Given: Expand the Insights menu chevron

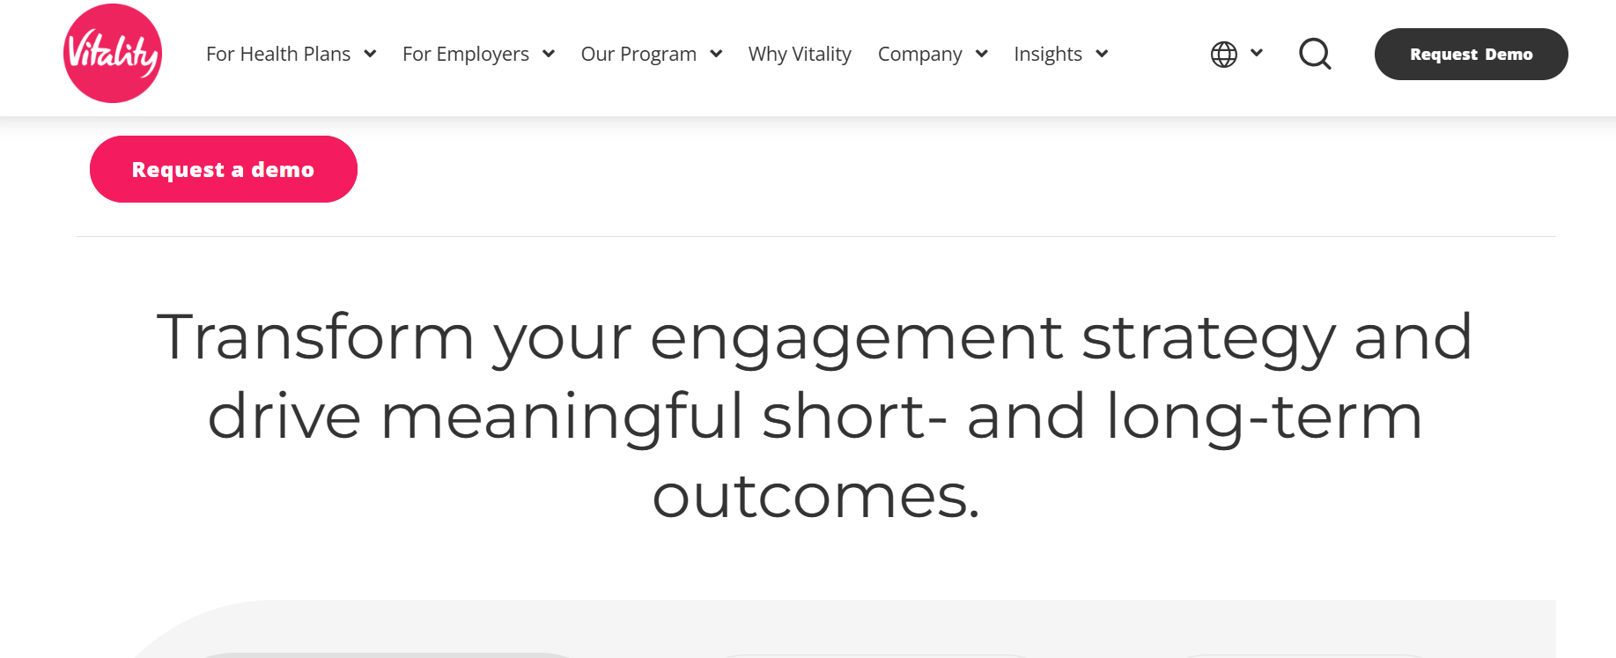Looking at the screenshot, I should pos(1102,54).
